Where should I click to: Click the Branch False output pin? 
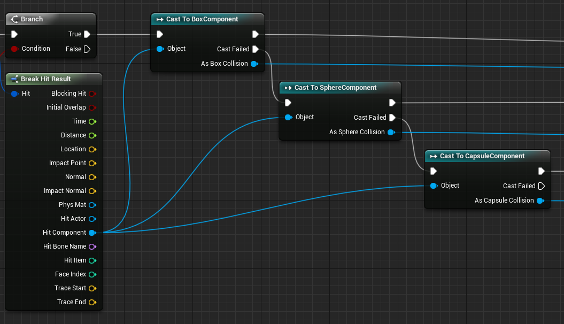pyautogui.click(x=87, y=49)
